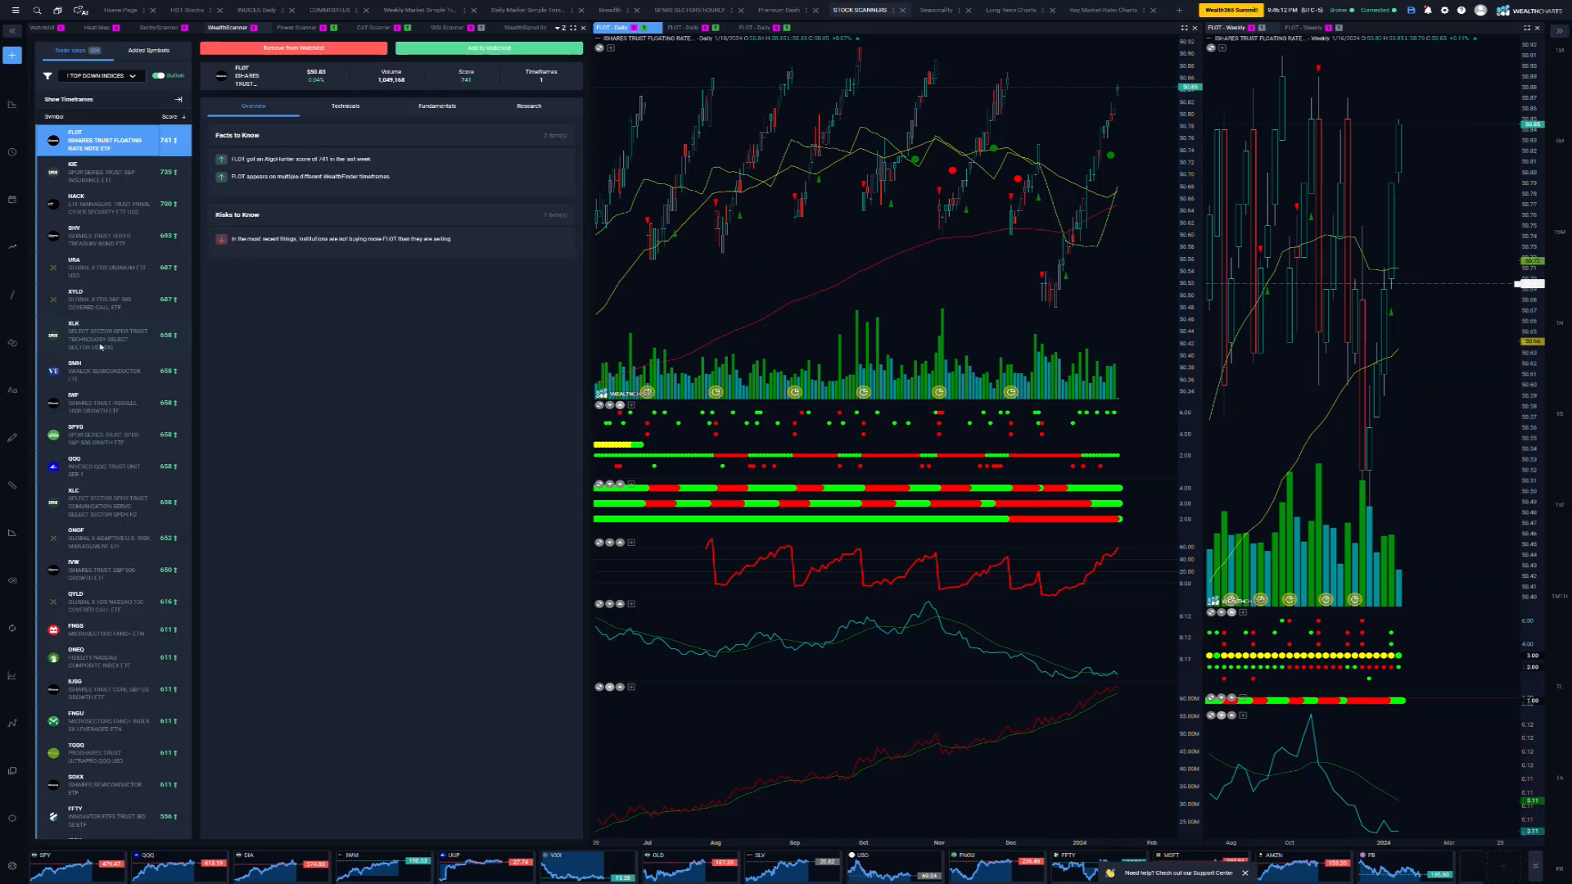The width and height of the screenshot is (1572, 884).
Task: Select KIE SPDR Insurance ETF row
Action: (114, 172)
